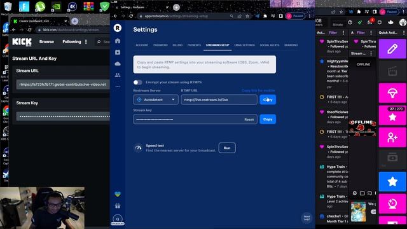Open Stream preview panel three-dot menu
407x229 pixels.
371,53
